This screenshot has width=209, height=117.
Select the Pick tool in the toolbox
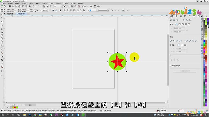2,15
